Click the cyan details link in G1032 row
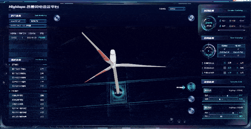Screen dimensions: 251x129 pos(42,37)
